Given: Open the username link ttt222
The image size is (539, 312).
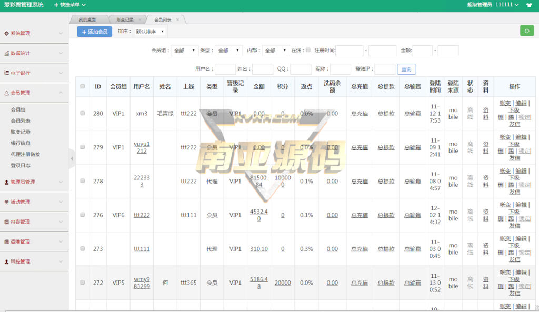Looking at the screenshot, I should click(x=142, y=215).
